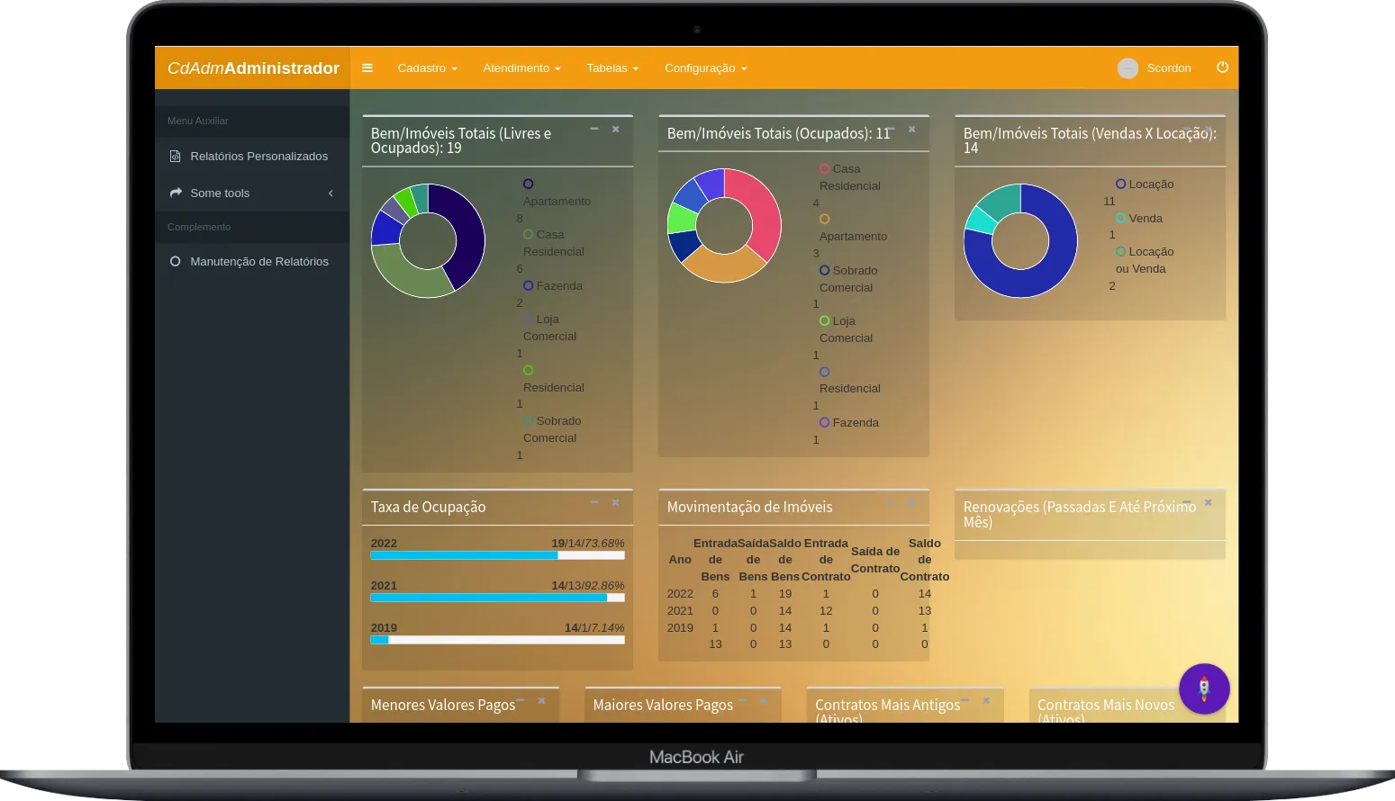The height and width of the screenshot is (801, 1395).
Task: Click the CdAdmAdministrador logo
Action: click(x=253, y=68)
